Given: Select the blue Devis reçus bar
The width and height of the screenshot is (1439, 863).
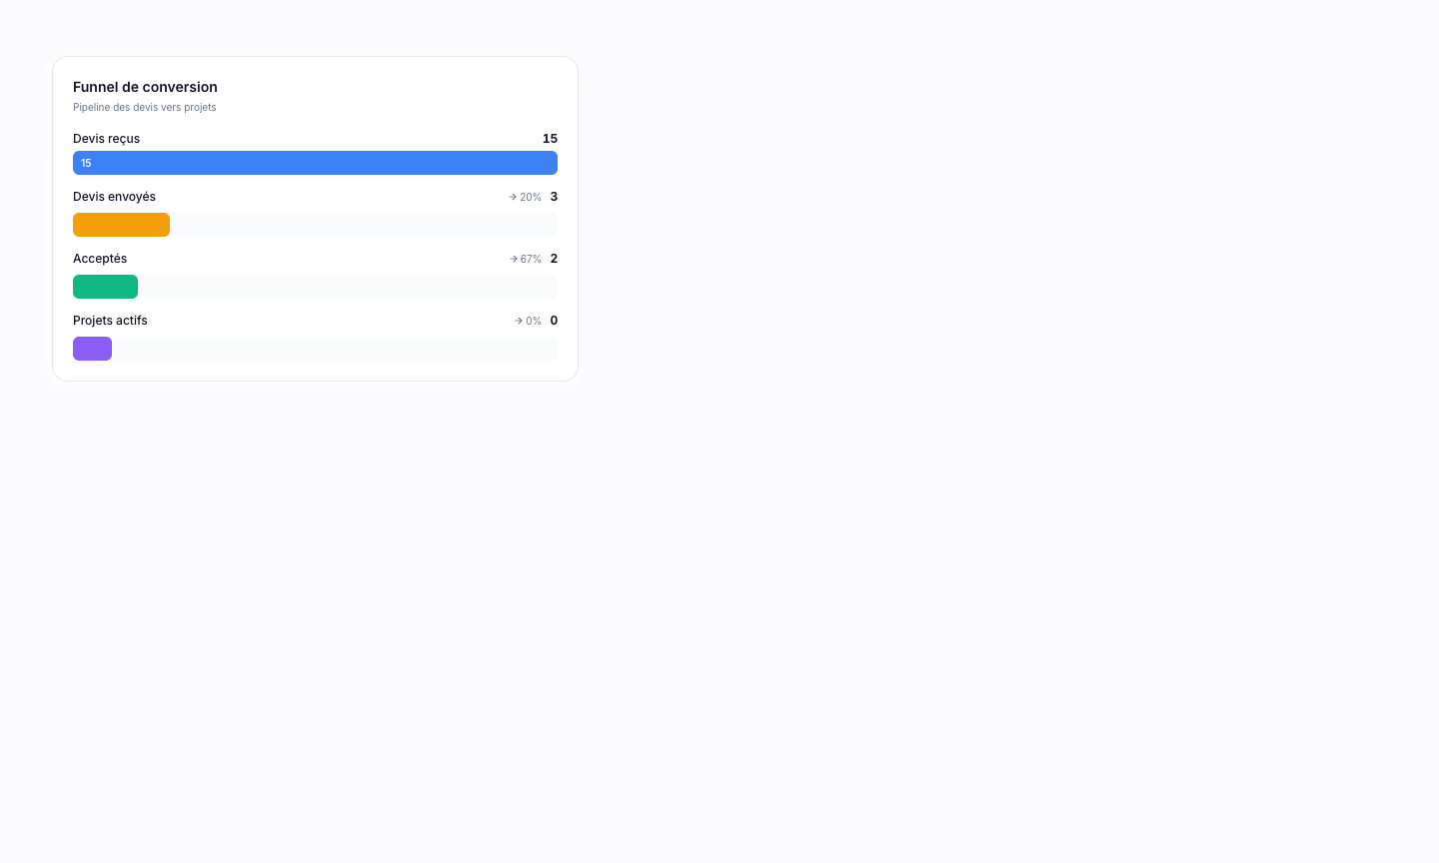Looking at the screenshot, I should (x=315, y=163).
